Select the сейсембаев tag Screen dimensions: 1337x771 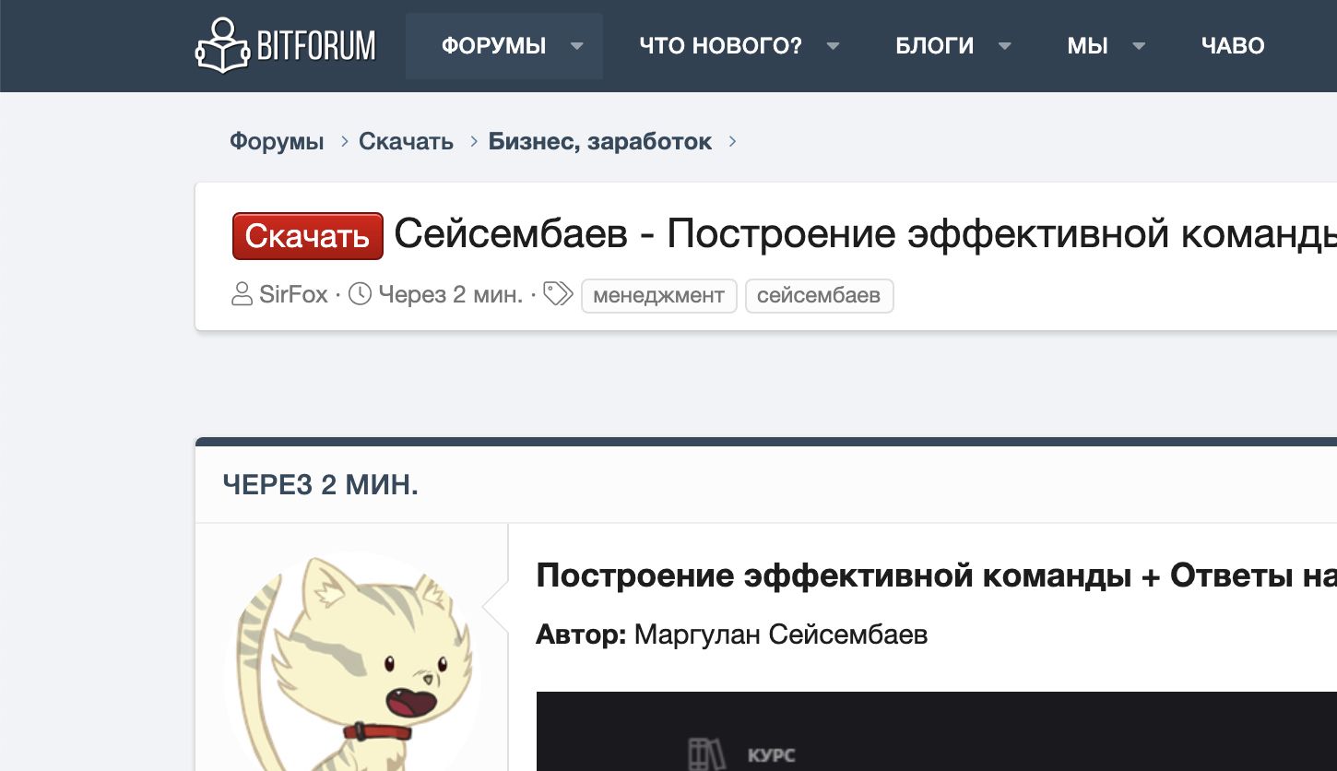tap(819, 296)
